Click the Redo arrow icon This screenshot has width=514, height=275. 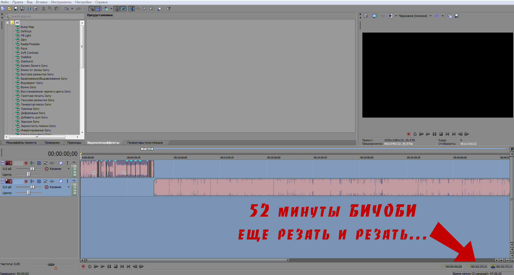(x=78, y=9)
